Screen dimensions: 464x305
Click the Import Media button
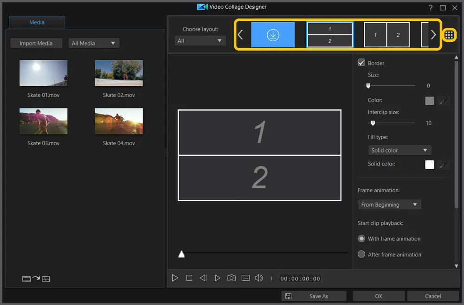click(36, 43)
